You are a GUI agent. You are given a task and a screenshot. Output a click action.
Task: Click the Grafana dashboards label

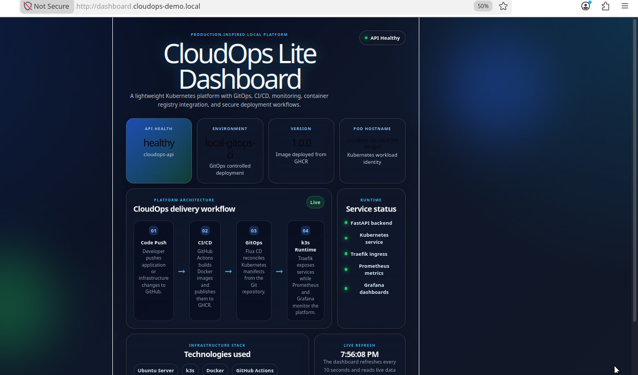(374, 288)
